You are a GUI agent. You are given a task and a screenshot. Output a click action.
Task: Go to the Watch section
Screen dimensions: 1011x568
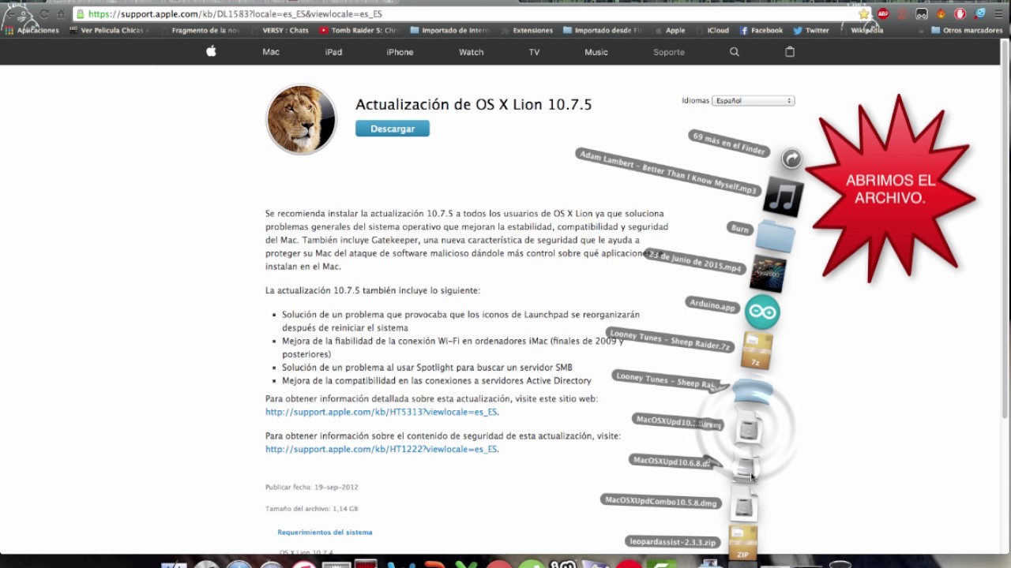472,52
